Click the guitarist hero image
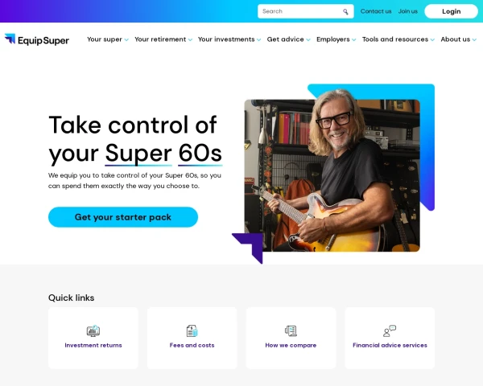 pyautogui.click(x=332, y=175)
